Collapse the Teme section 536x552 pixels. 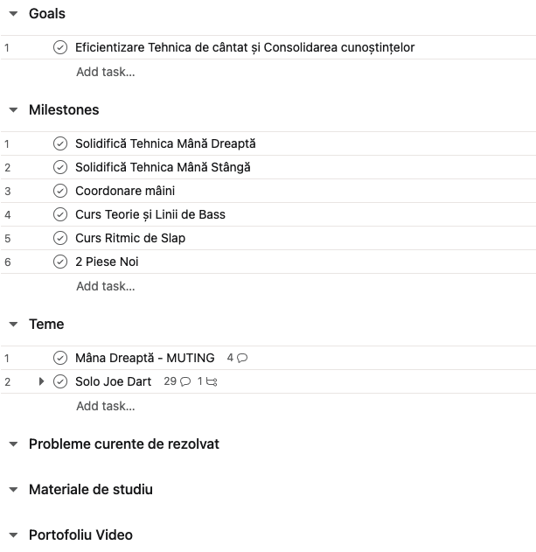pos(13,325)
